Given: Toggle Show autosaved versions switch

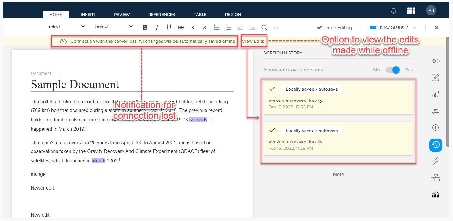Looking at the screenshot, I should [393, 70].
